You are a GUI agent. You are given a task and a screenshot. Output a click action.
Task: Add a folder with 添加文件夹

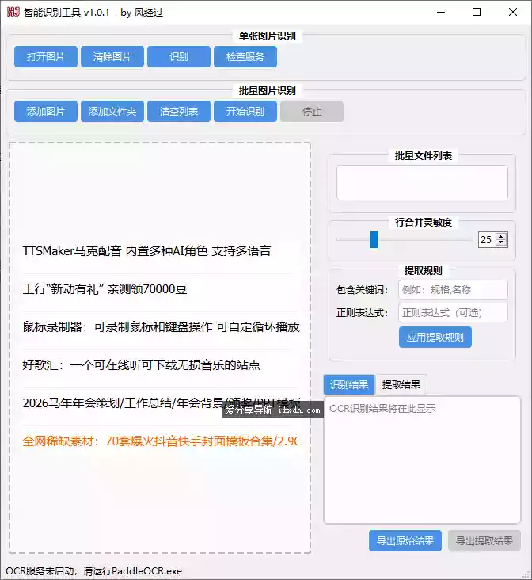pos(112,112)
